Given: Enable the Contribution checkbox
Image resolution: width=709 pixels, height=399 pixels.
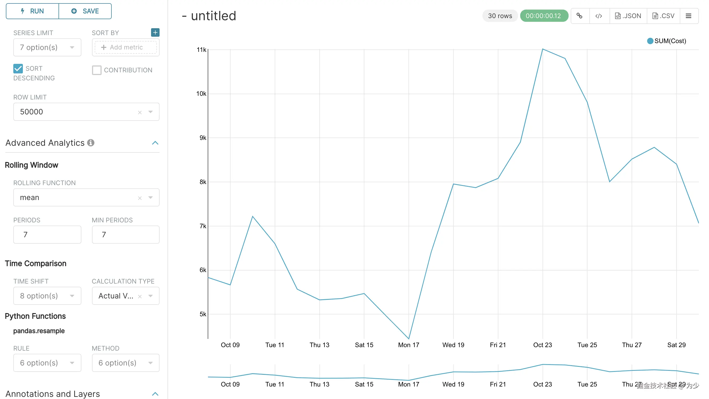Looking at the screenshot, I should (97, 70).
